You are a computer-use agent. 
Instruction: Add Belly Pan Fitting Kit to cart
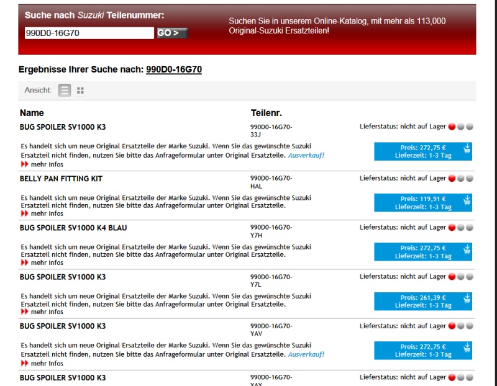pyautogui.click(x=467, y=200)
